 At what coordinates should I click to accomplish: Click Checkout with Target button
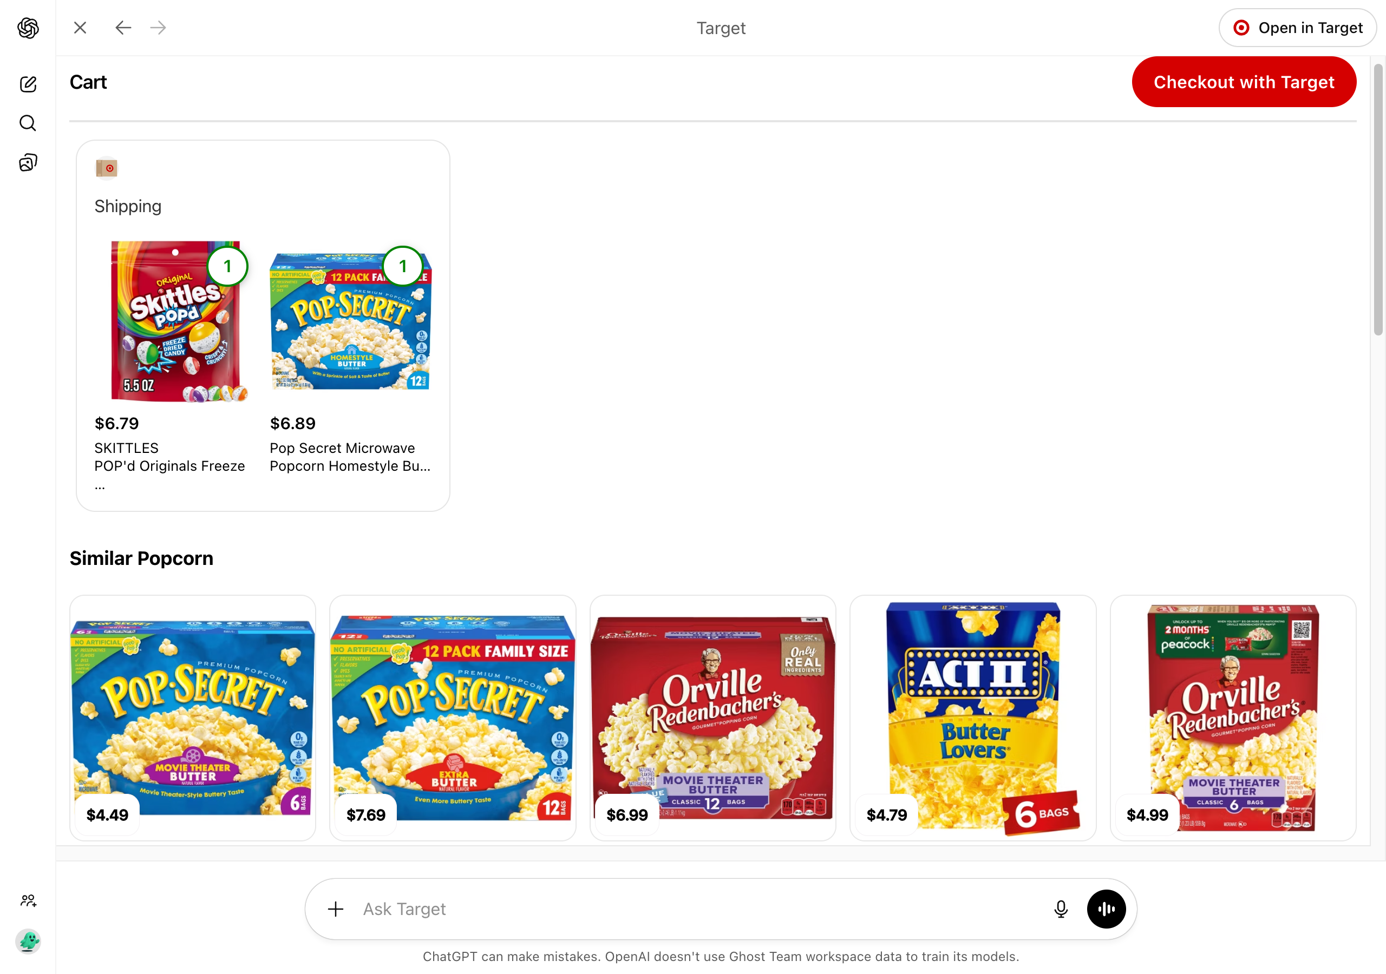(1244, 82)
